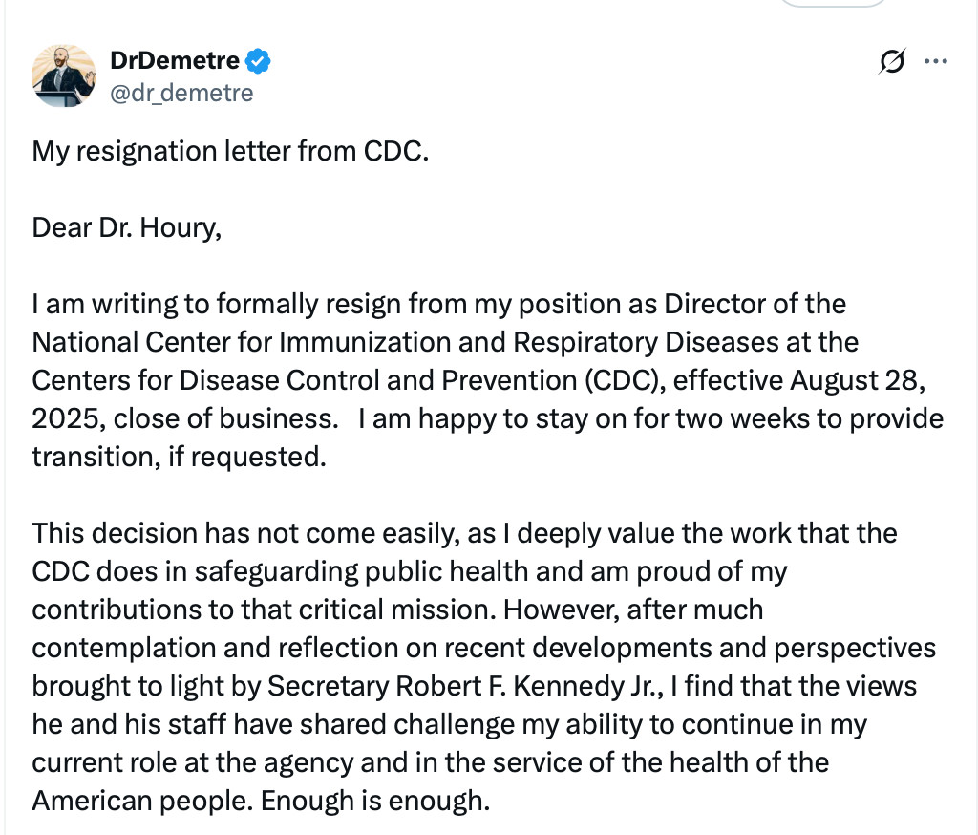
Task: Click "contributions to that critical mission" text
Action: (x=264, y=610)
